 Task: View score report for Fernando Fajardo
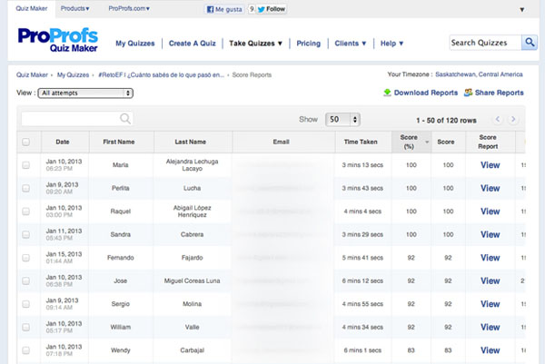coord(490,258)
